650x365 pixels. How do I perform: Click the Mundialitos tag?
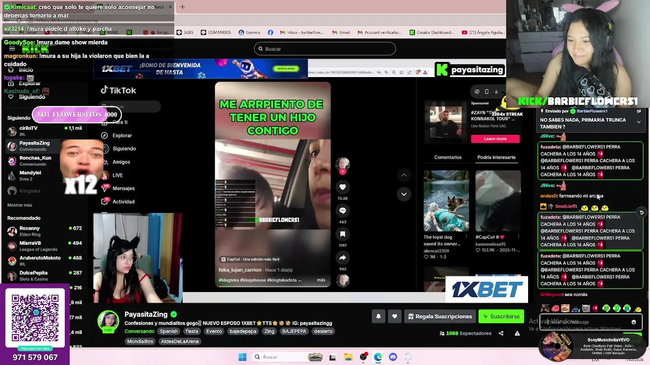140,341
